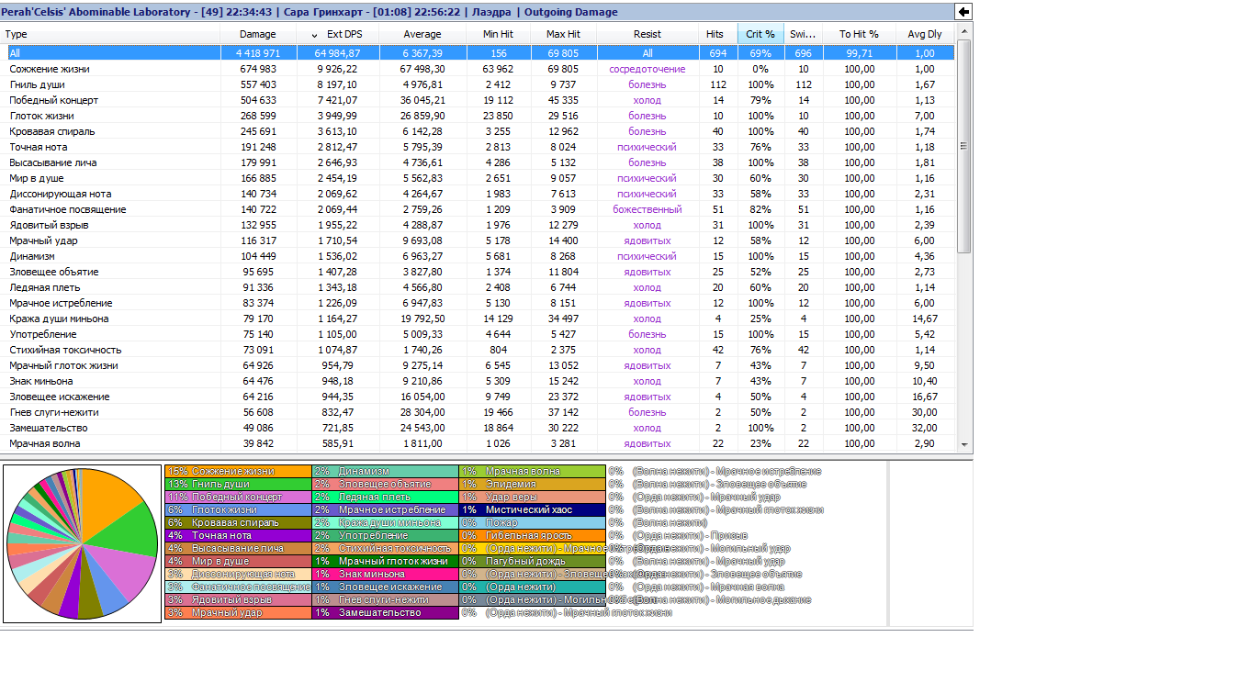Select the Зловещее объятие row in table
This screenshot has height=682, width=1250.
click(478, 272)
